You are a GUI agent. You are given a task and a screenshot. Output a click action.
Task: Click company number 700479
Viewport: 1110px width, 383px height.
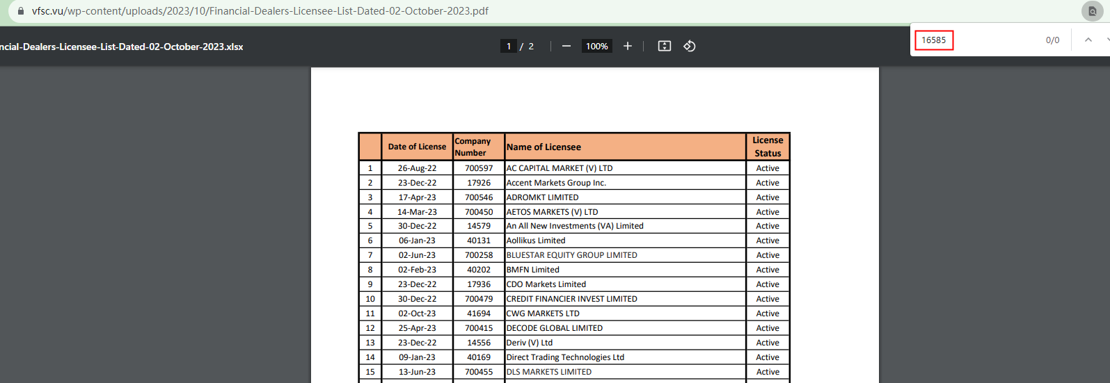479,299
